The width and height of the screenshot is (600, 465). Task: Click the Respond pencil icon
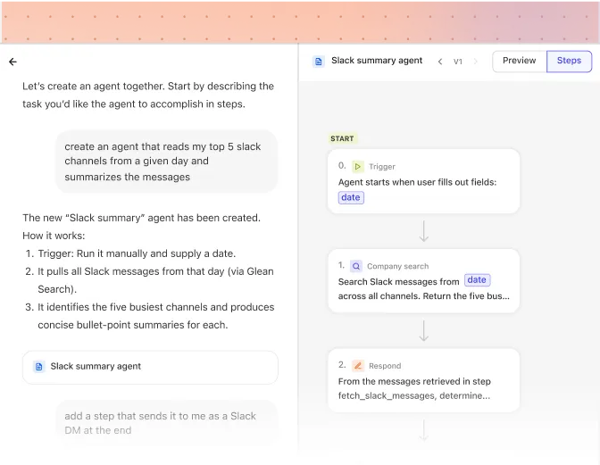[x=358, y=366]
